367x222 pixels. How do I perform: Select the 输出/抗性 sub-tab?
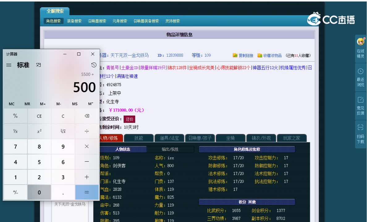pyautogui.click(x=170, y=149)
